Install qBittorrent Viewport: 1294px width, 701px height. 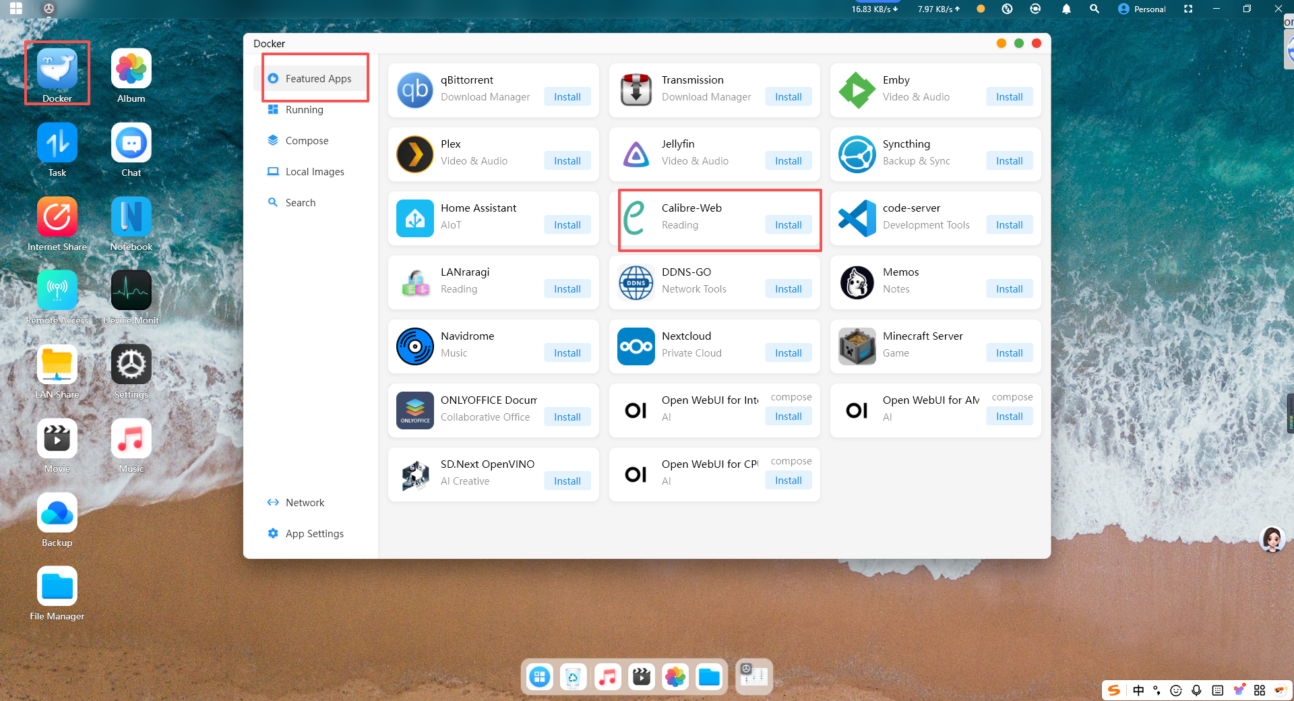pyautogui.click(x=567, y=97)
